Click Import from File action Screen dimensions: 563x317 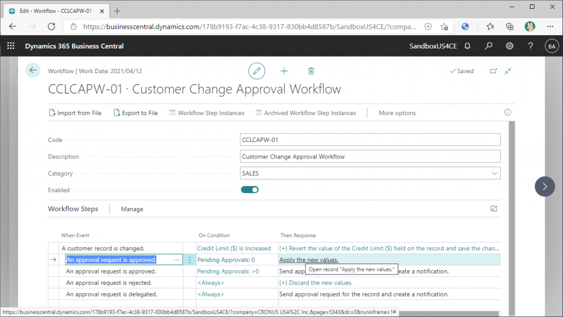point(75,113)
